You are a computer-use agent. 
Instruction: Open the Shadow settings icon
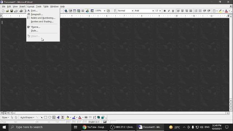pos(99,117)
